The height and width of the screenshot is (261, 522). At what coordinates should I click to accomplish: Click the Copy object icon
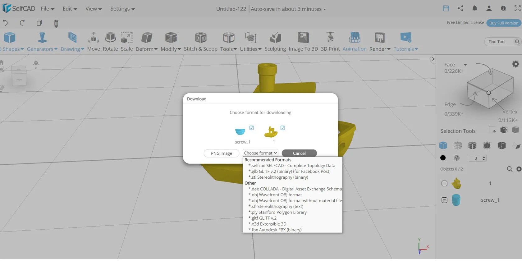pyautogui.click(x=39, y=23)
